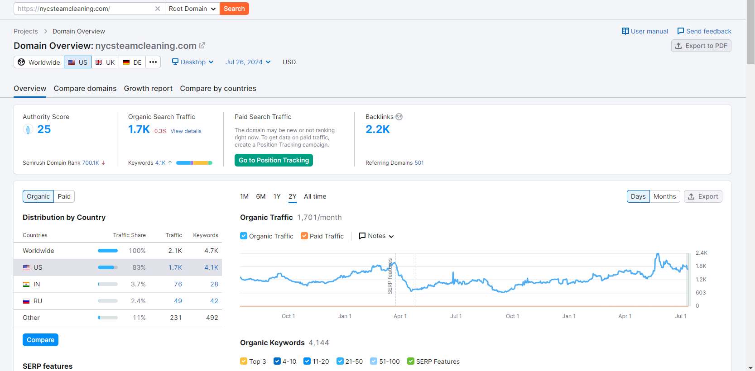Toggle the Top 3 keywords checkbox
The height and width of the screenshot is (371, 755).
pyautogui.click(x=244, y=361)
